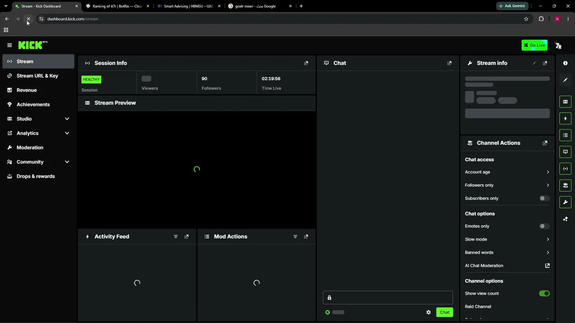Open AI Chat Moderation external link icon
The height and width of the screenshot is (323, 575).
coord(547,266)
